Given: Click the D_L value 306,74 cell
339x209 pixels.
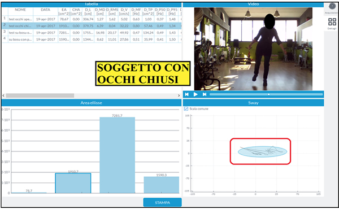Looking at the screenshot, I should click(x=88, y=19).
